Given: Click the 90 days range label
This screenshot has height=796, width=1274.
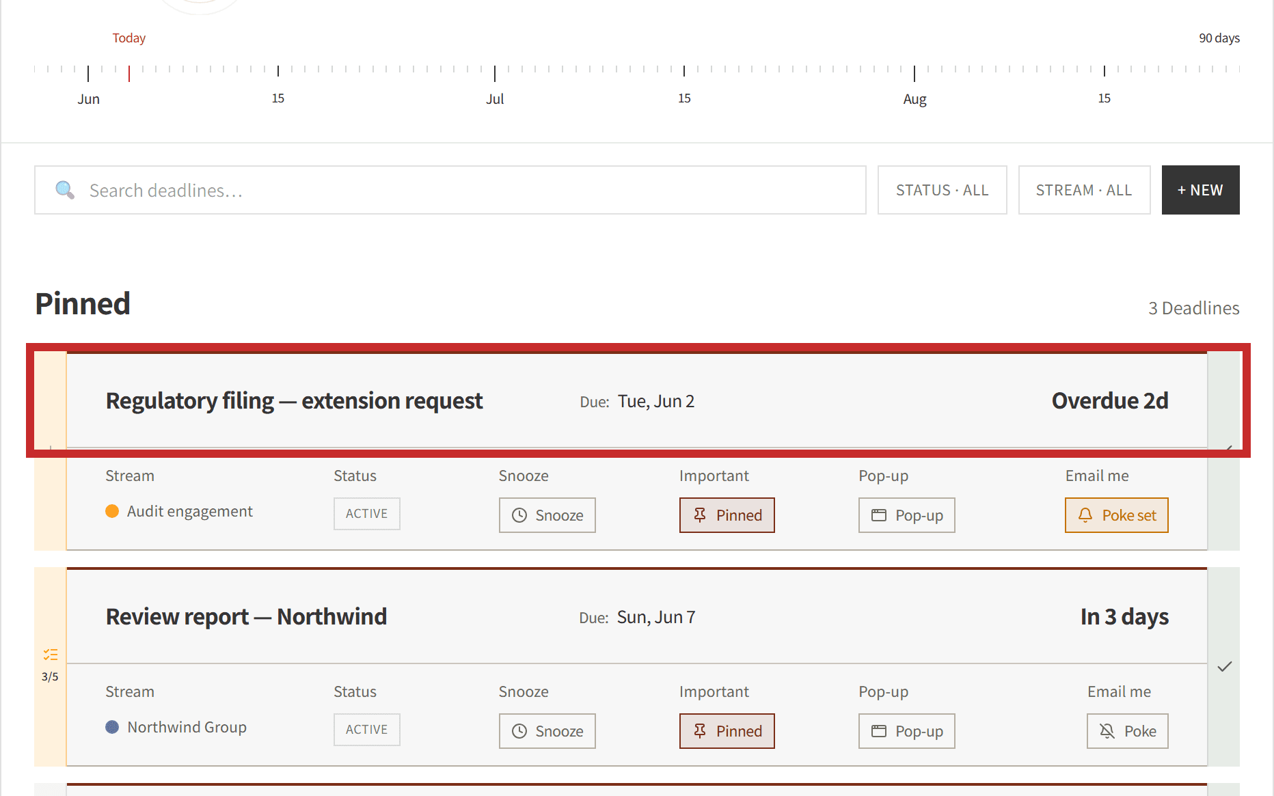Looking at the screenshot, I should pos(1219,38).
